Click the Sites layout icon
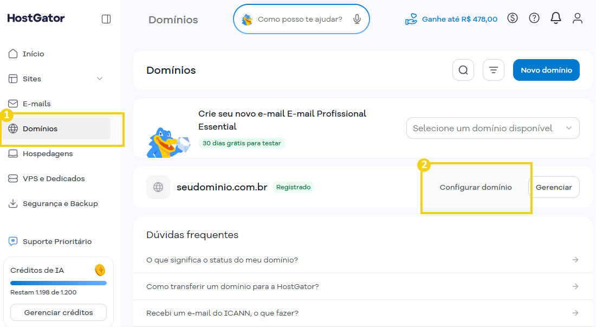The height and width of the screenshot is (327, 596). click(13, 79)
